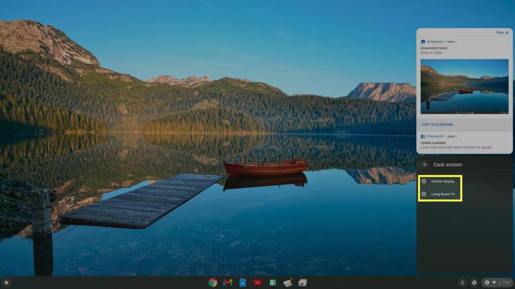Viewport: 515px width, 289px height.
Task: Open Google Docs shelf icon
Action: pos(243,283)
